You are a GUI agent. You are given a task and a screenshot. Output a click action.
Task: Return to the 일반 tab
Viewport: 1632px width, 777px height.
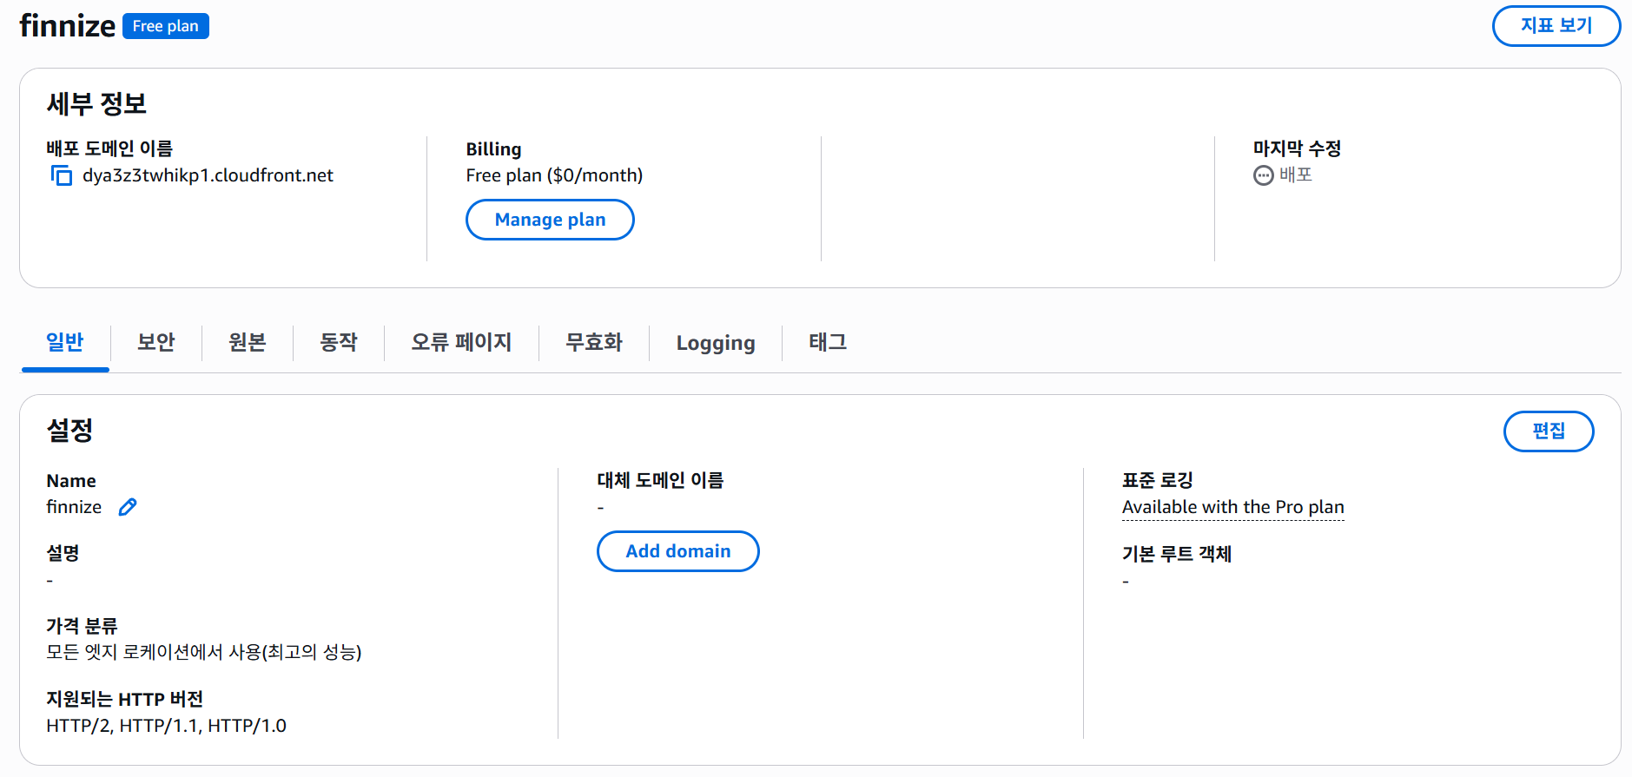[x=64, y=342]
